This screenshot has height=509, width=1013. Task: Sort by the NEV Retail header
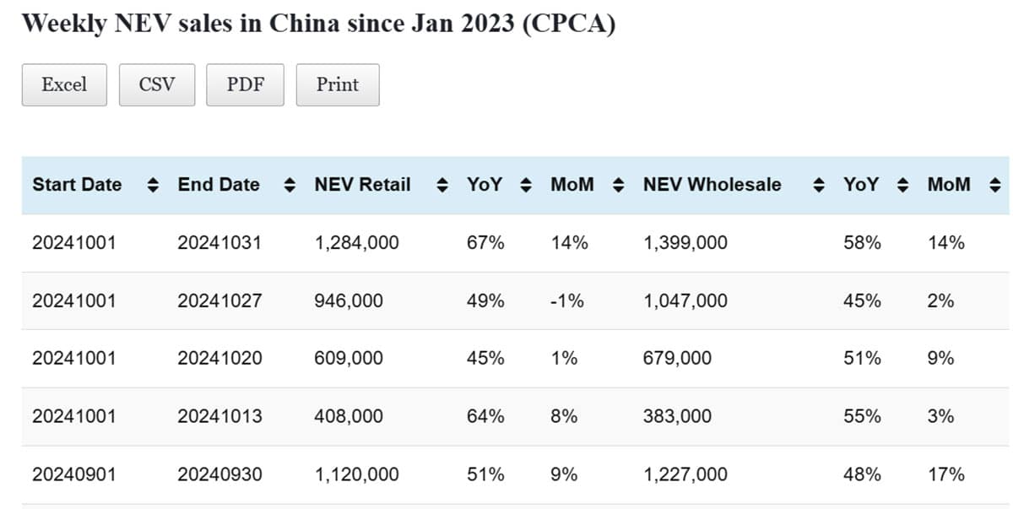[x=362, y=185]
